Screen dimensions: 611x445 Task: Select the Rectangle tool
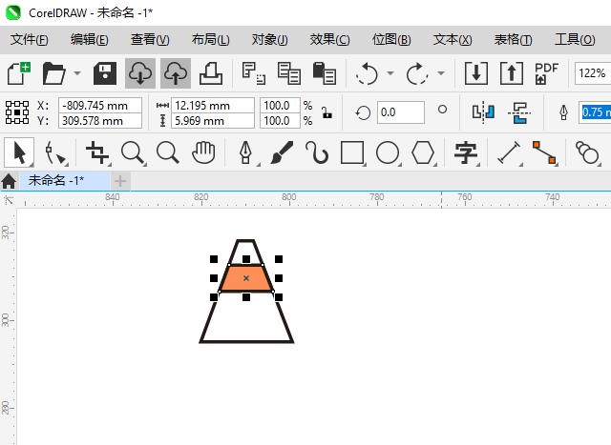tap(352, 152)
